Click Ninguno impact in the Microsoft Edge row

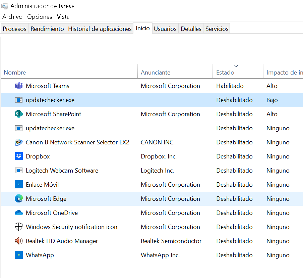278,199
